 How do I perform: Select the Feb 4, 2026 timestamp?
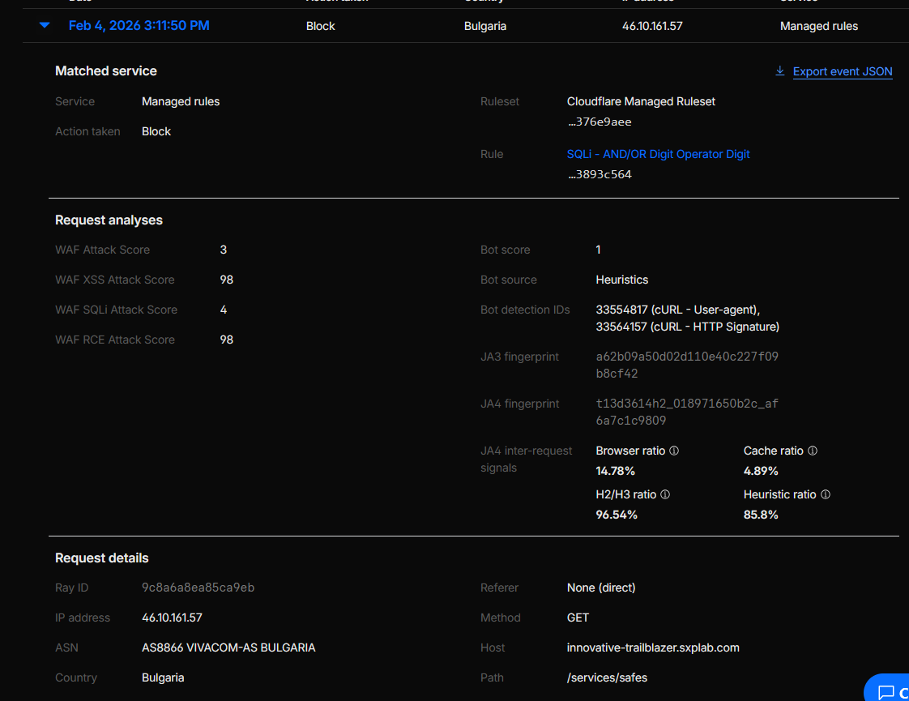tap(139, 25)
